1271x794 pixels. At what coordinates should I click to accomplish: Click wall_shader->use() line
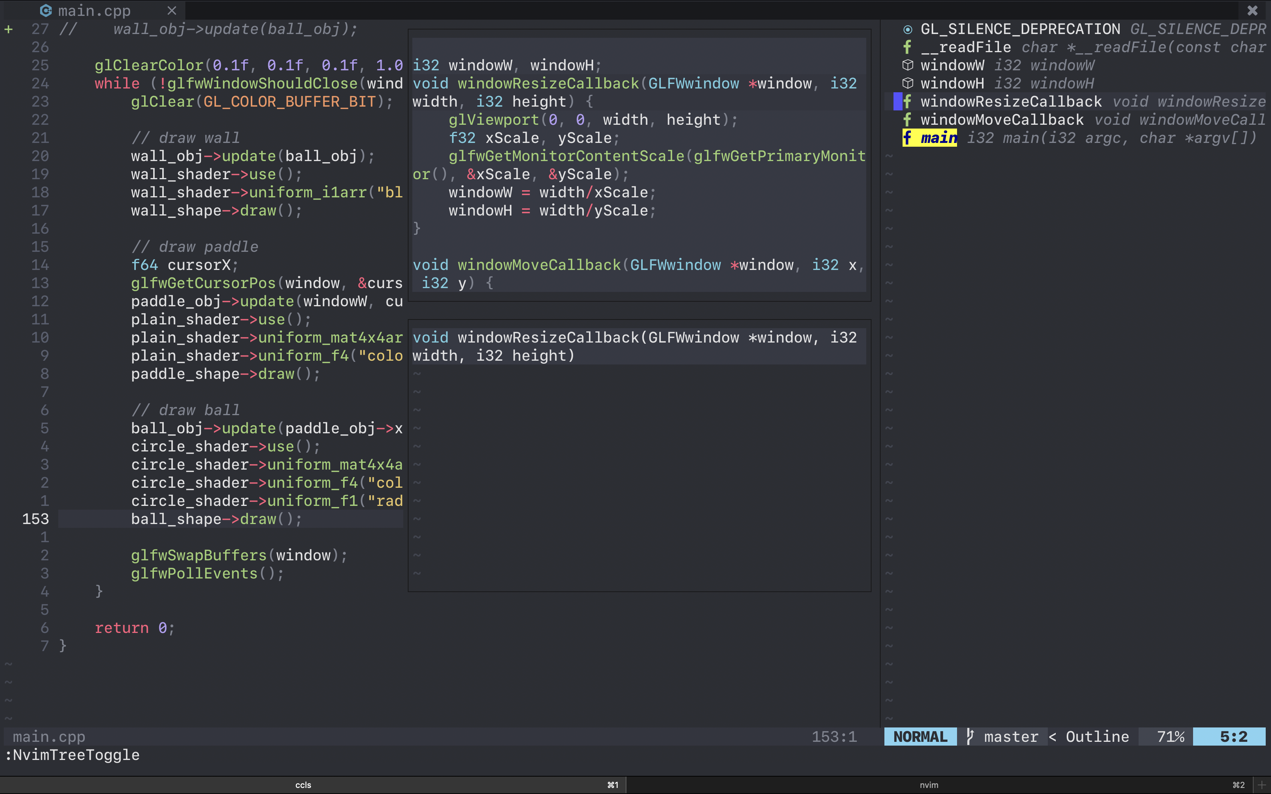[x=216, y=174]
